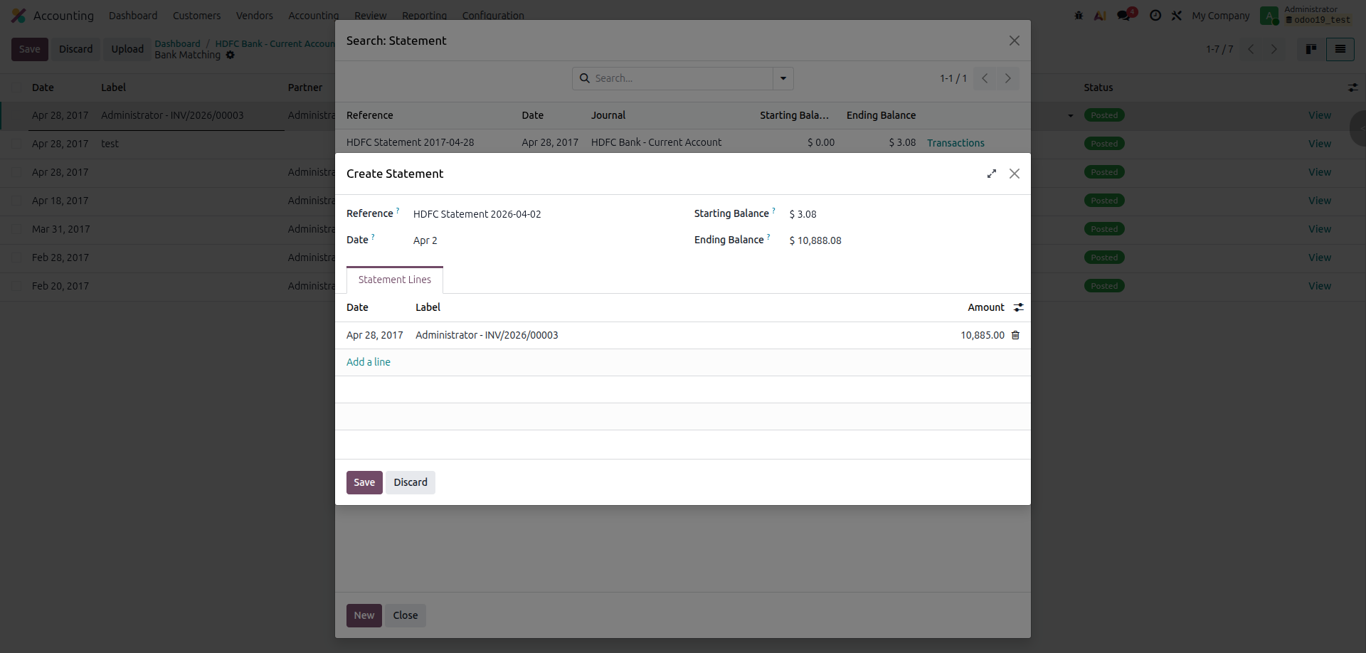The width and height of the screenshot is (1366, 653).
Task: Check the Feb 20, 2017 row
Action: (x=16, y=286)
